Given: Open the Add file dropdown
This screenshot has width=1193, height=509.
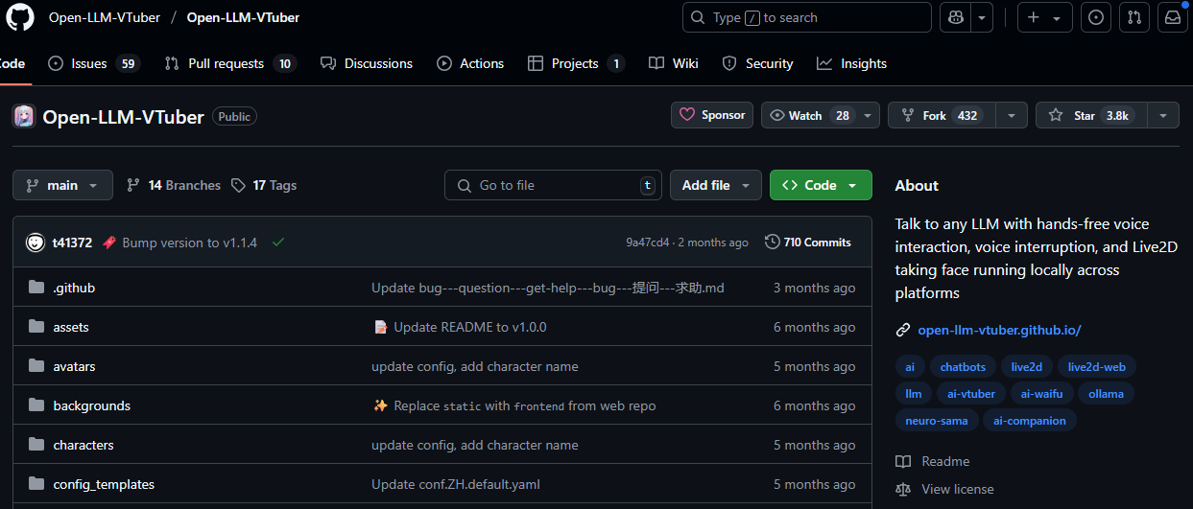Looking at the screenshot, I should tap(716, 185).
